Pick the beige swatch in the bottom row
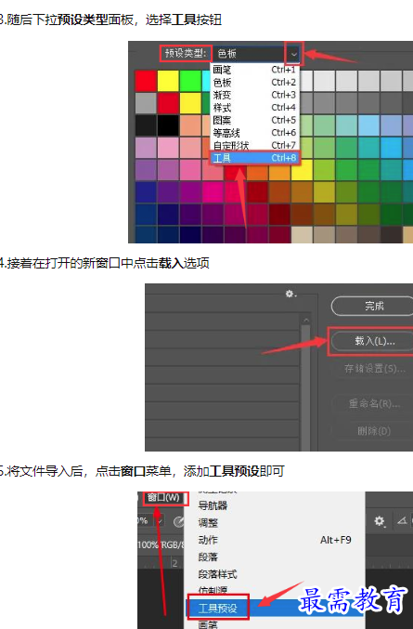413x629 pixels. pyautogui.click(x=302, y=235)
